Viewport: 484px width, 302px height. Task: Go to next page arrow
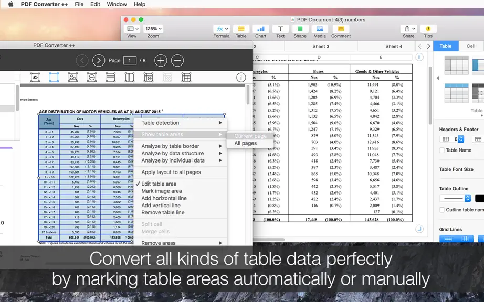click(x=99, y=60)
